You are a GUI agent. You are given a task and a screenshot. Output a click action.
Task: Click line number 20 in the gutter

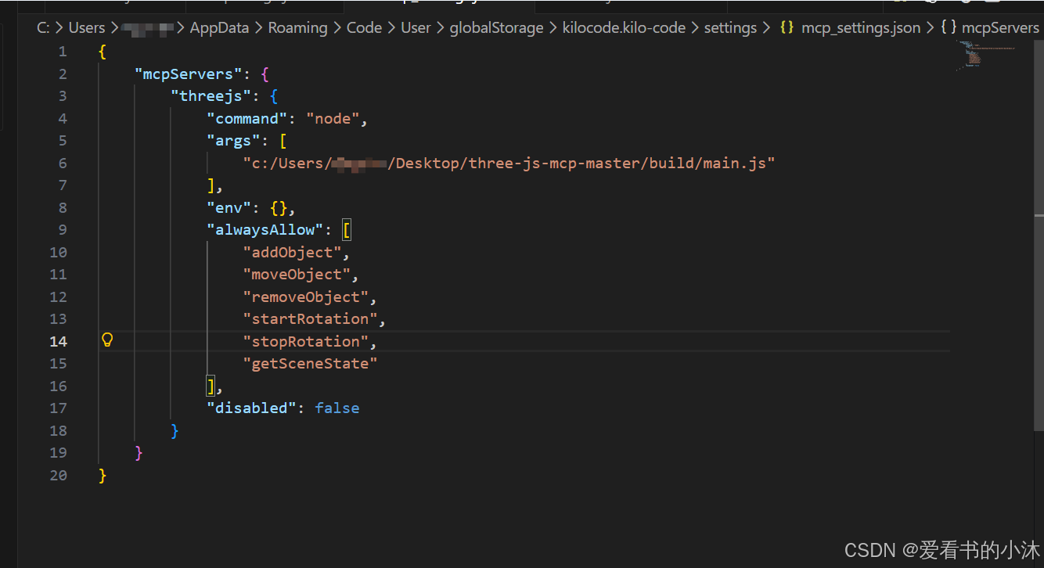[x=59, y=475]
